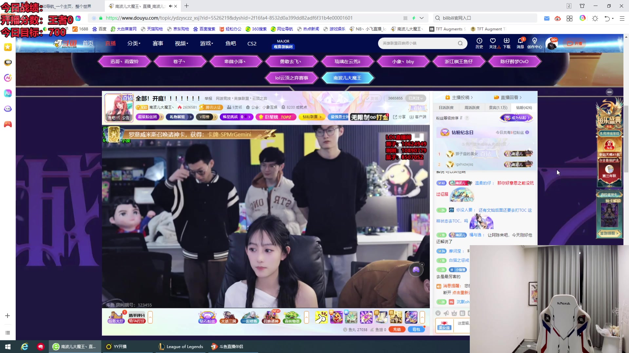The width and height of the screenshot is (629, 353).
Task: Mute the tab audio speaker icon
Action: coord(171,6)
